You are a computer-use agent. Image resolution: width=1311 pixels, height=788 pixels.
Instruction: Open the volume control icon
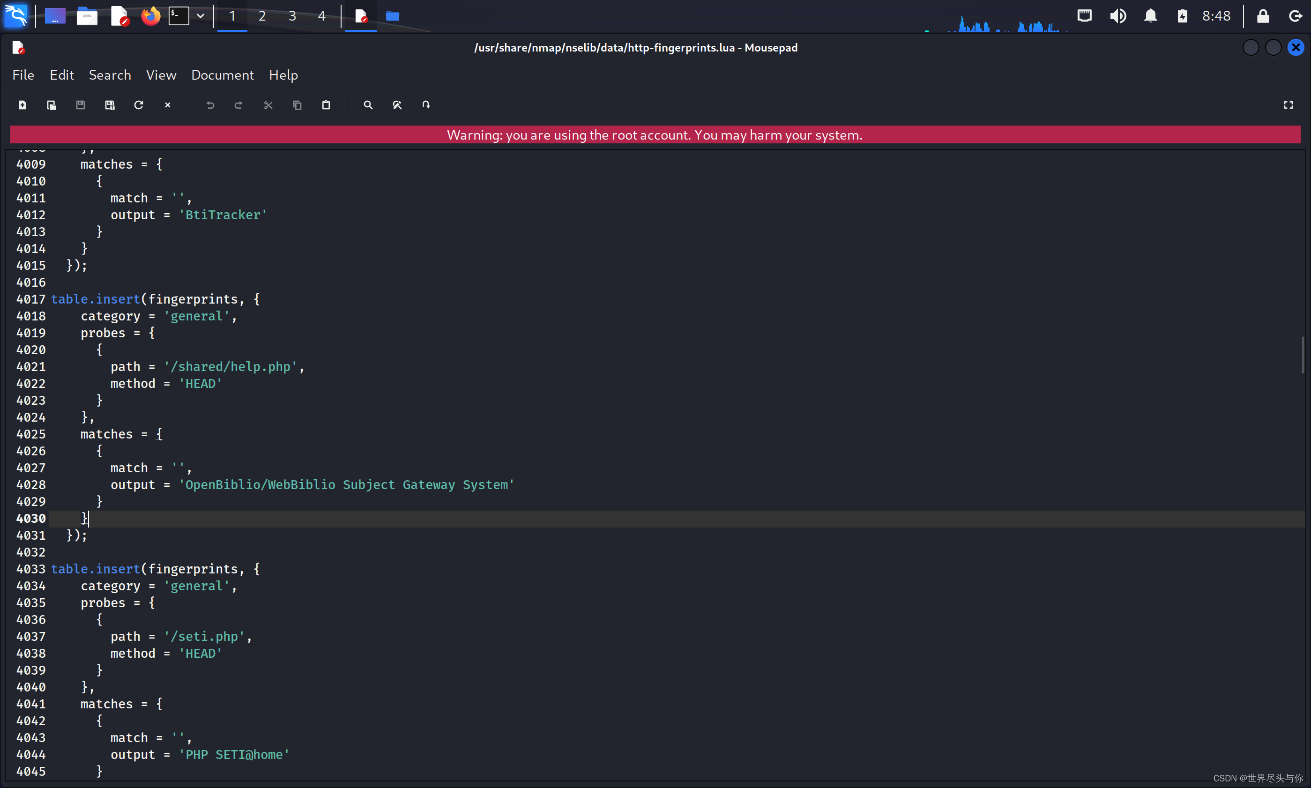[1117, 16]
